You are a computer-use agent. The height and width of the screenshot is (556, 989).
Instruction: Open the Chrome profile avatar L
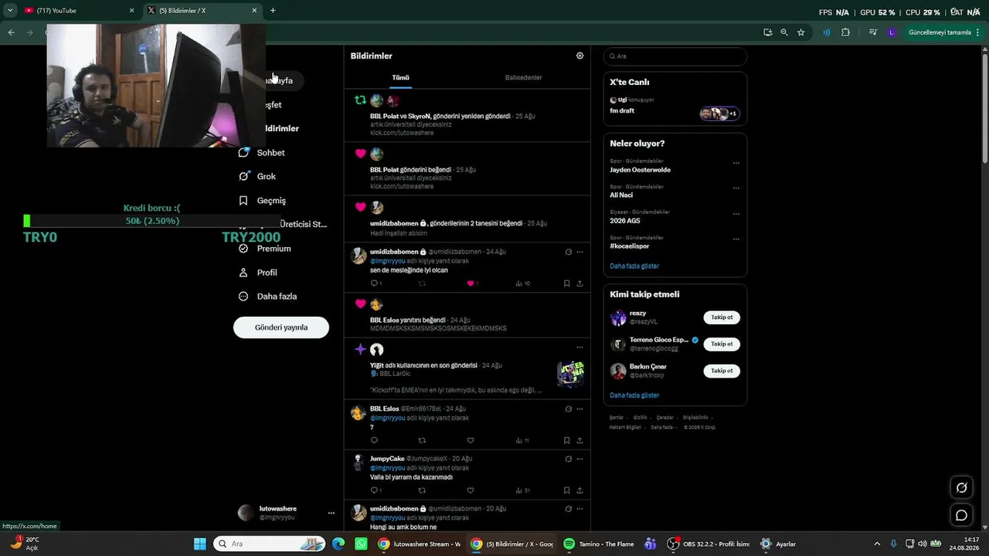pyautogui.click(x=892, y=32)
